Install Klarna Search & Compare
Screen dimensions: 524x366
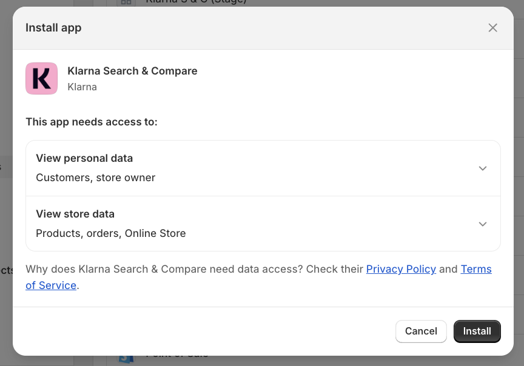(x=477, y=331)
